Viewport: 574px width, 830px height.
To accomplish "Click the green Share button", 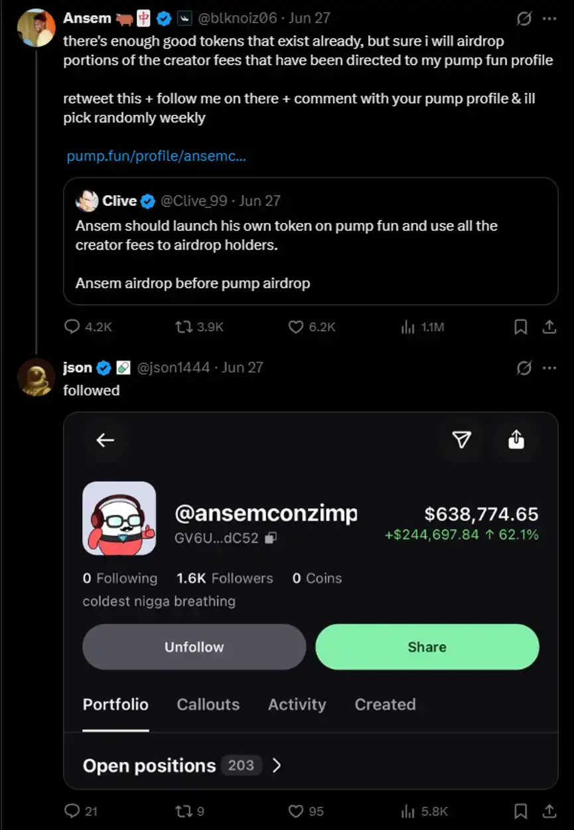I will pos(427,647).
